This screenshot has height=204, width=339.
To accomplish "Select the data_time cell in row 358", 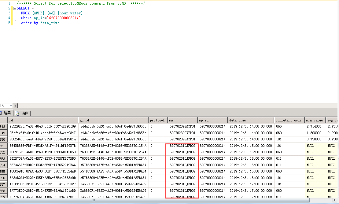I will 251,191.
